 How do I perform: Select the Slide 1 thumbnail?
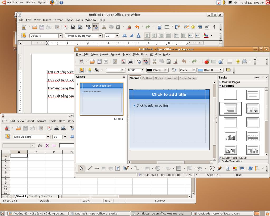102,99
